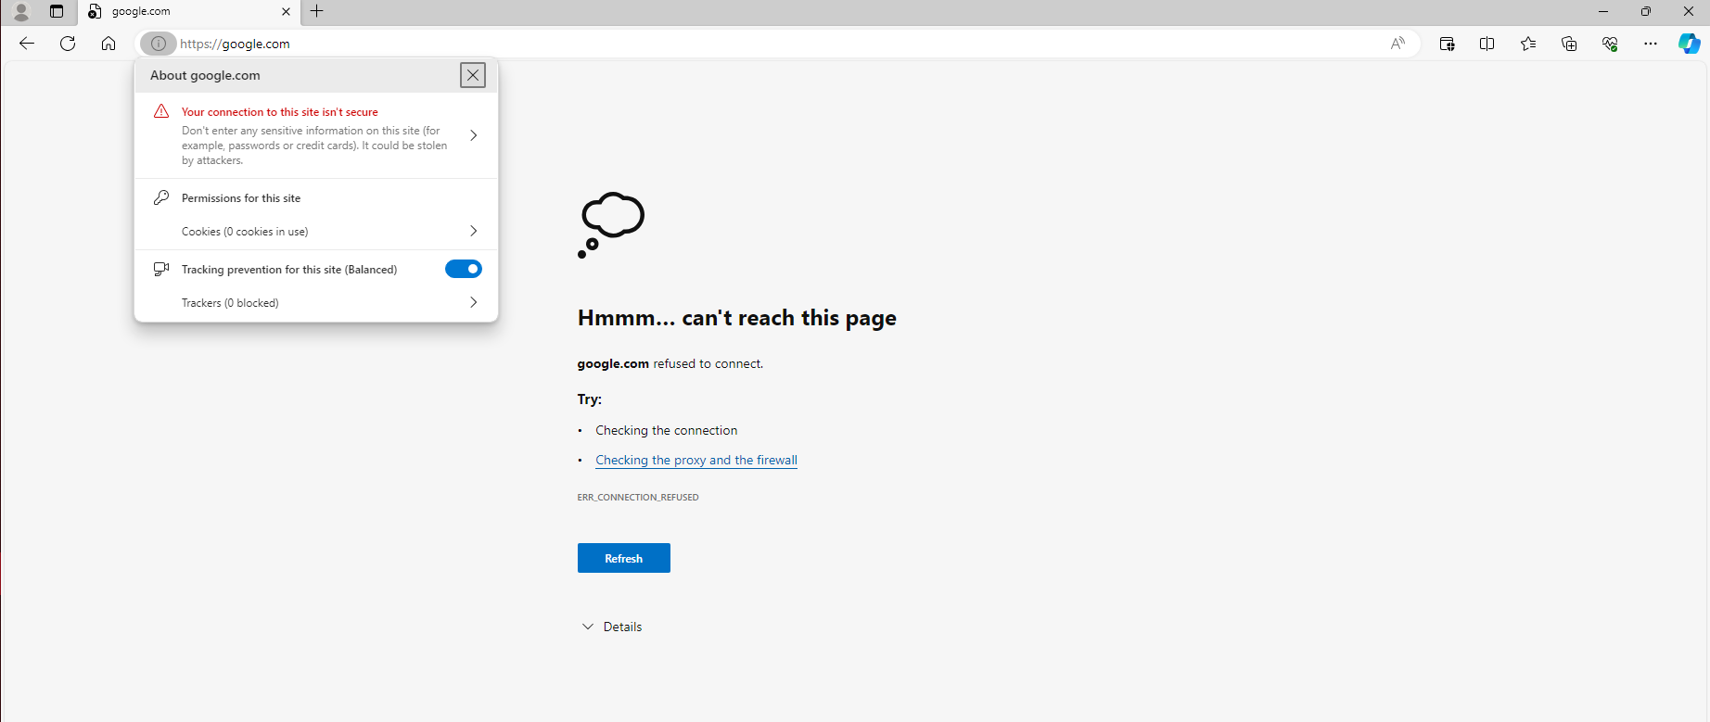Click 'Cookies (0 cookies in use)' row
The width and height of the screenshot is (1710, 722).
[316, 231]
